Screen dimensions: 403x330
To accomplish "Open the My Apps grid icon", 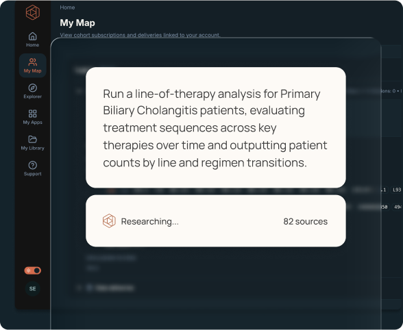I will (33, 114).
